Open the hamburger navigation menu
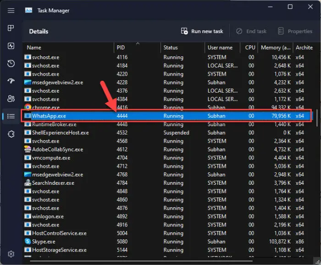This screenshot has height=265, width=321. [11, 11]
